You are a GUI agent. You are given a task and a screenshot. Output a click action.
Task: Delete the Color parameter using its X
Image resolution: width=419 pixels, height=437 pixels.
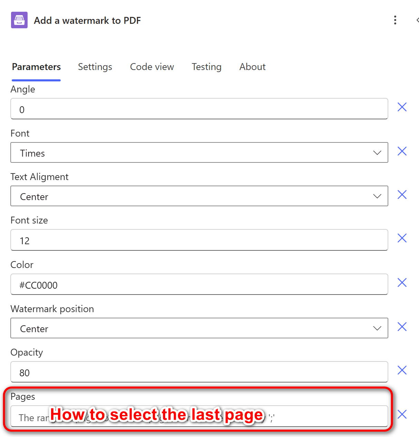coord(402,283)
